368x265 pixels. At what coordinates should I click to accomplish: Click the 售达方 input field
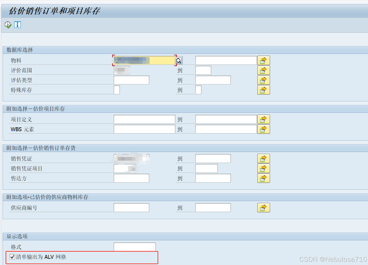pyautogui.click(x=131, y=178)
